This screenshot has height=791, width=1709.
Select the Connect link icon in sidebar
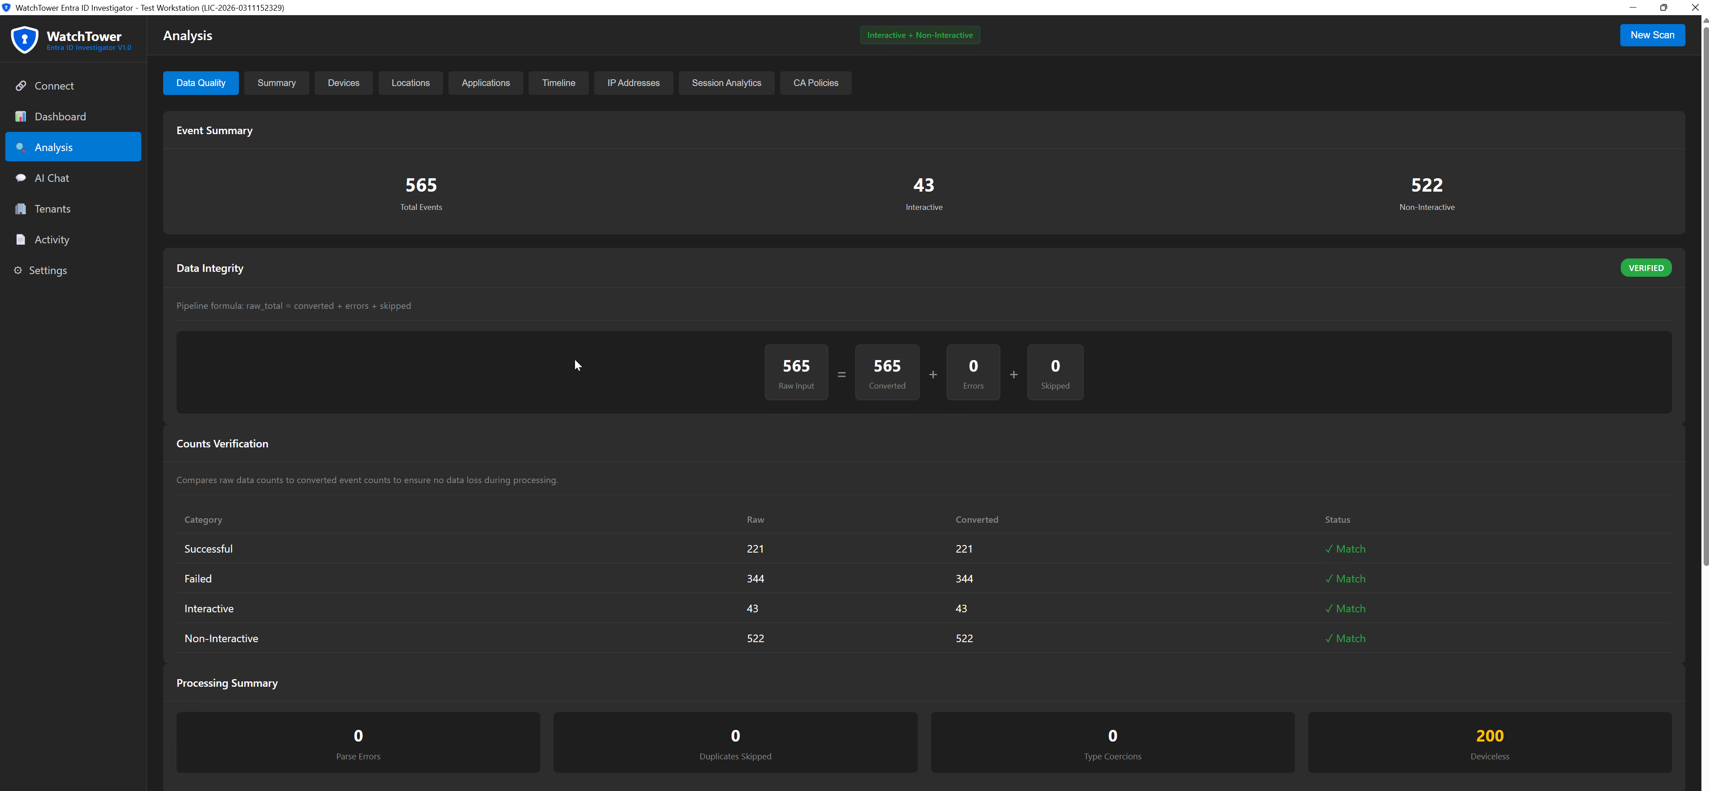pos(21,86)
